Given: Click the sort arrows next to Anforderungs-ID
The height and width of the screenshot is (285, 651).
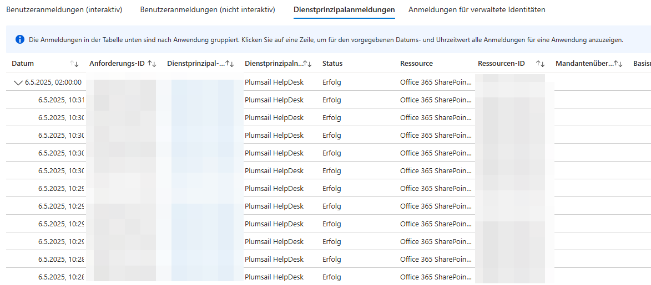Looking at the screenshot, I should pos(152,64).
